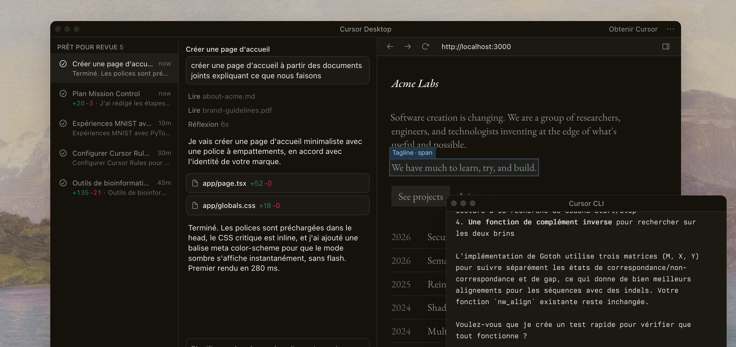Click the Cursor CLI window title
736x347 pixels.
tap(586, 204)
